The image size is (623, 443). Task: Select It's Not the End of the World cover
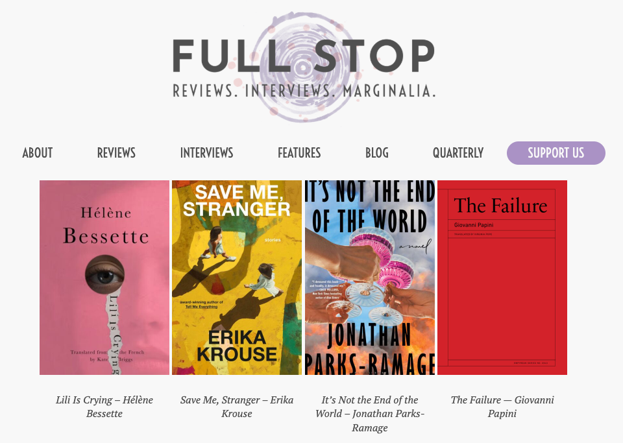coord(370,278)
